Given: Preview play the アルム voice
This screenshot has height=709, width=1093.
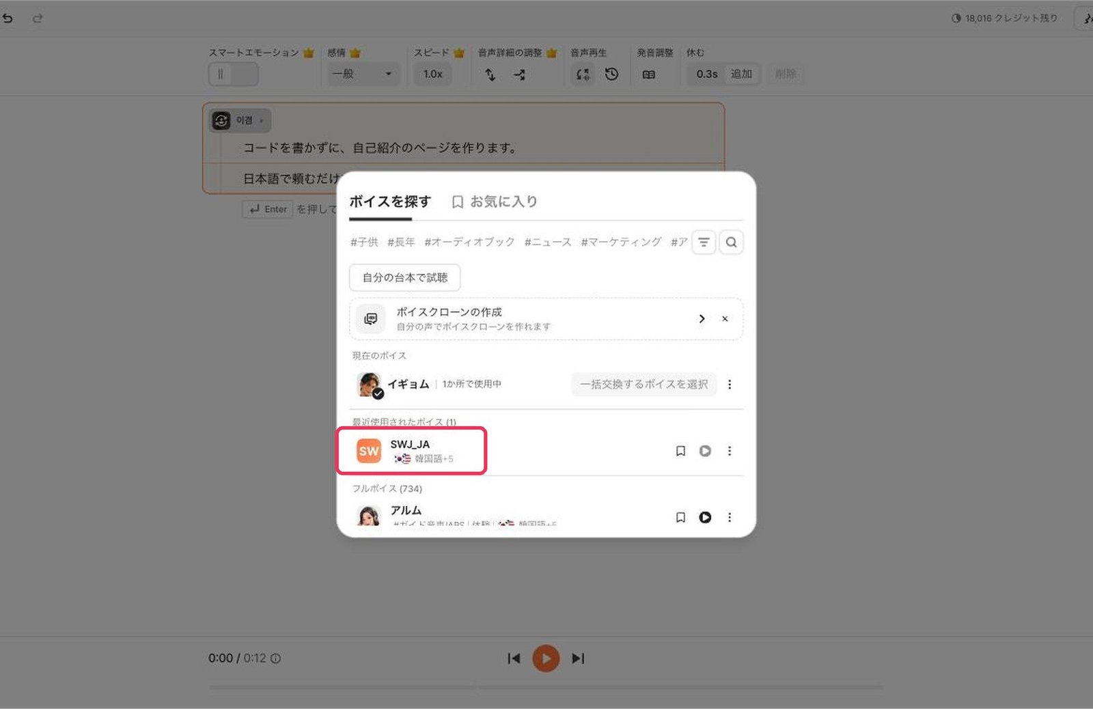Looking at the screenshot, I should (705, 517).
